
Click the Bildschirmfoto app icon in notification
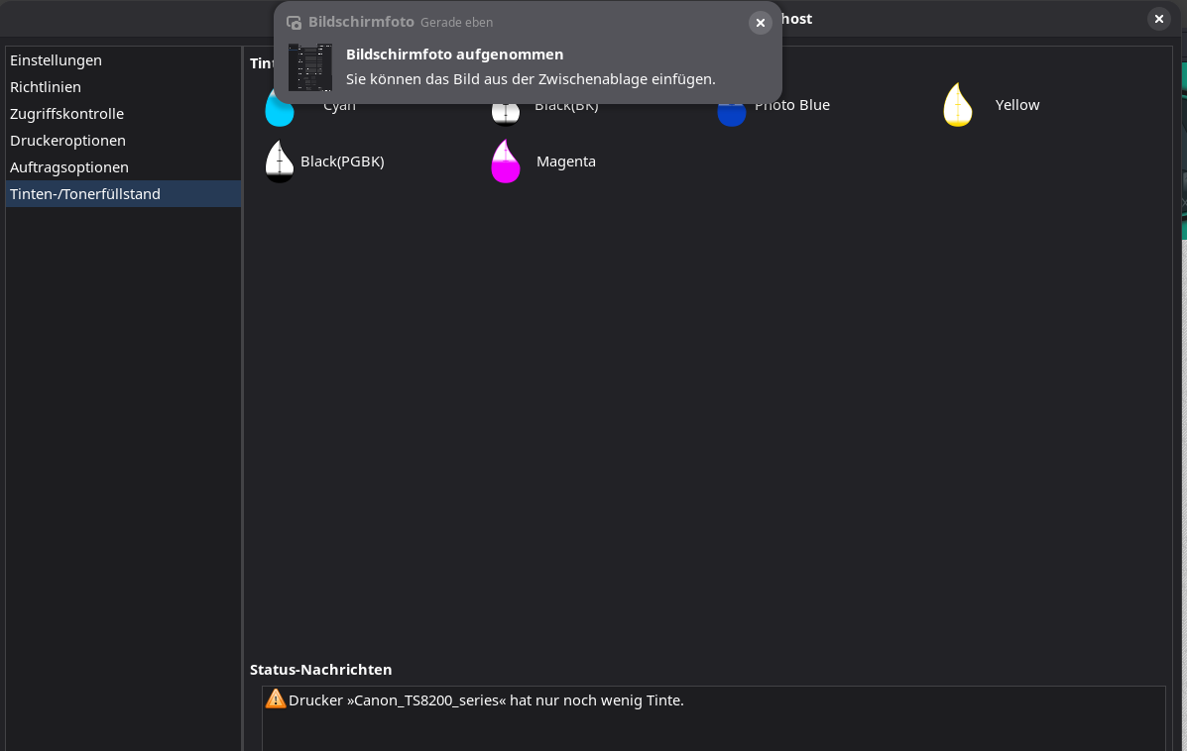(294, 23)
